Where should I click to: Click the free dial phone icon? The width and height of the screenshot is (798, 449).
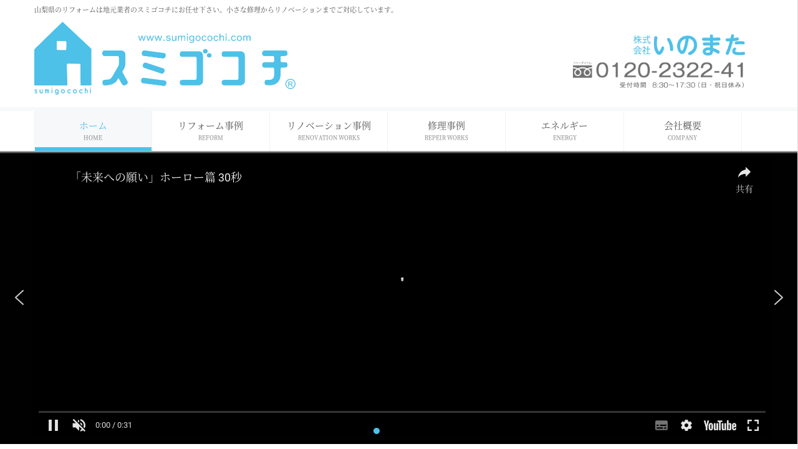click(x=582, y=70)
